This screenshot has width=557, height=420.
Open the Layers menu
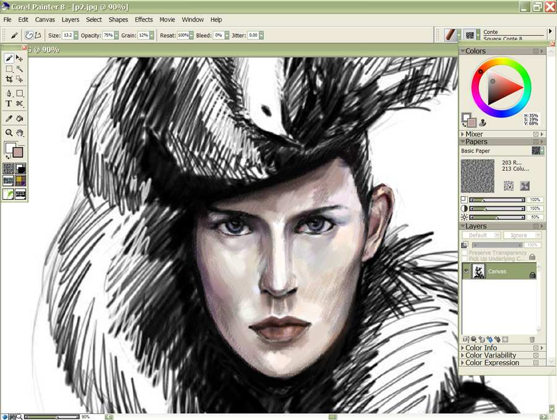[x=71, y=20]
